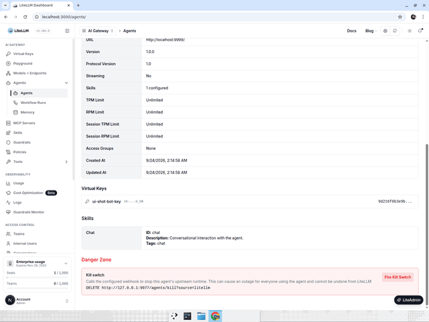Toggle the light/dark theme icon
This screenshot has width=429, height=322.
click(x=410, y=31)
